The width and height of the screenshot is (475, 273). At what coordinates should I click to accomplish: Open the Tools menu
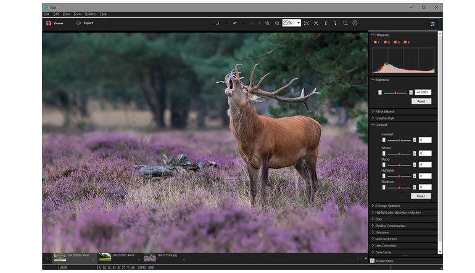(x=77, y=14)
